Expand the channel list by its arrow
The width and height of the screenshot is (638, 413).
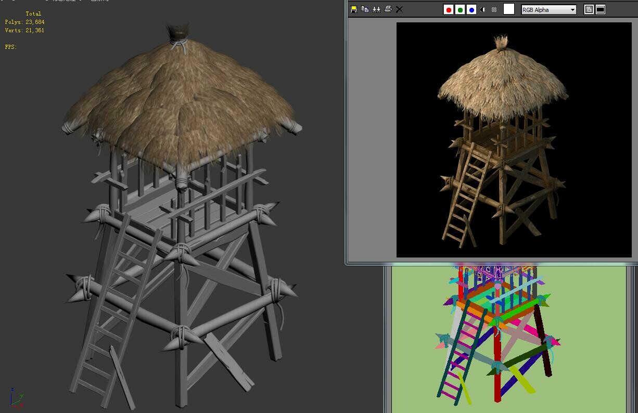coord(572,9)
